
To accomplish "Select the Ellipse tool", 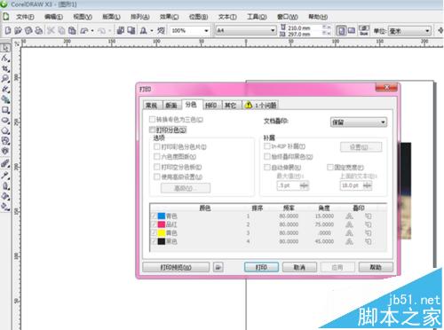I will tap(5, 121).
